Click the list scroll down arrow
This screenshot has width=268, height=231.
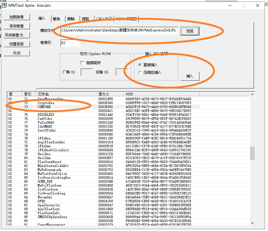253,223
